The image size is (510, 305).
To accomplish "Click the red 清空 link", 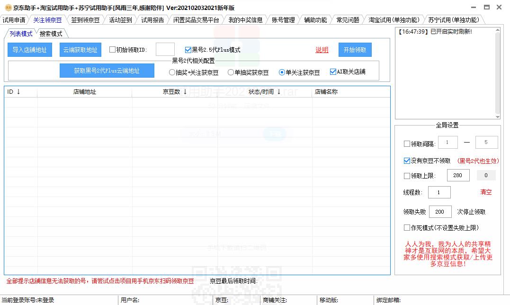I will (486, 192).
